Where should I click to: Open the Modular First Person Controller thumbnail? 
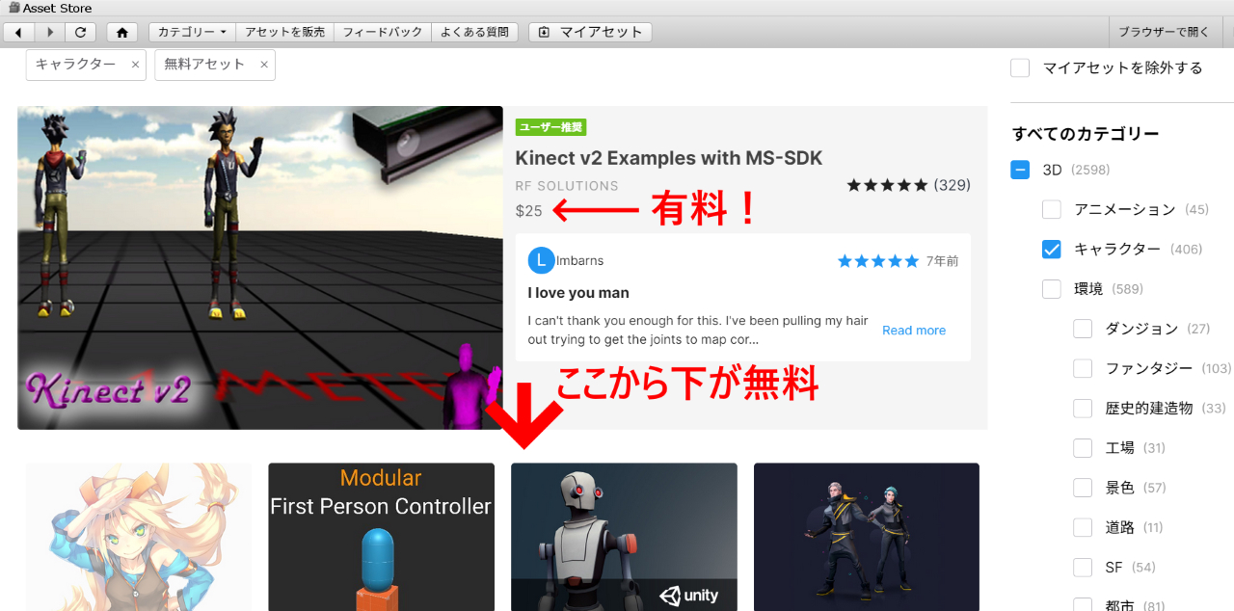(381, 537)
